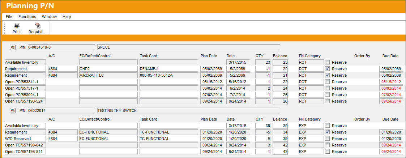Click the TC-FUNCTIONAL field in the Requirement row
The width and height of the screenshot is (406, 158).
pyautogui.click(x=169, y=132)
